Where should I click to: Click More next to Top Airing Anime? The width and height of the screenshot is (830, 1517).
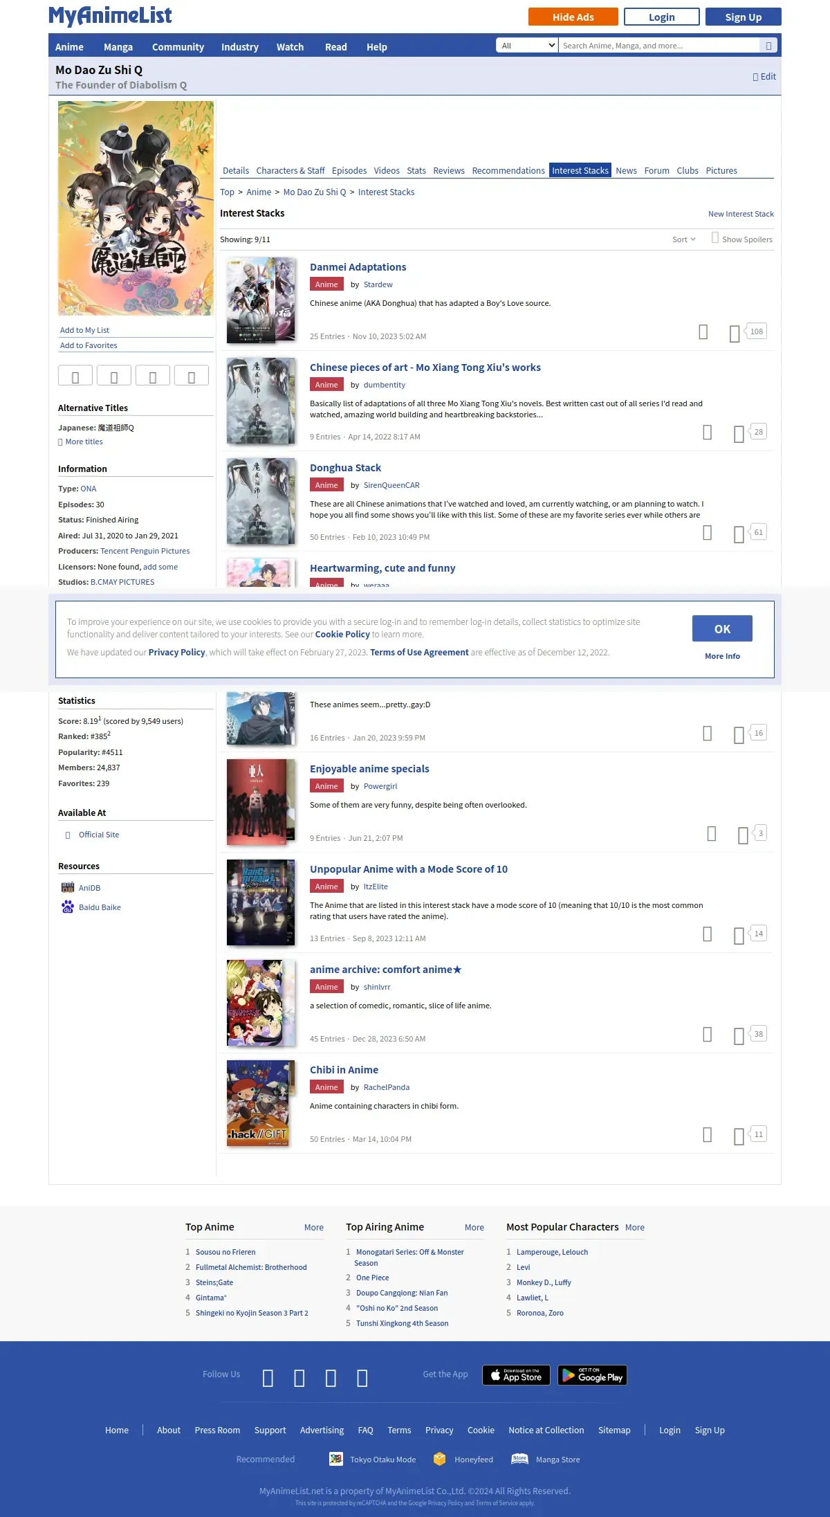[x=474, y=1227]
